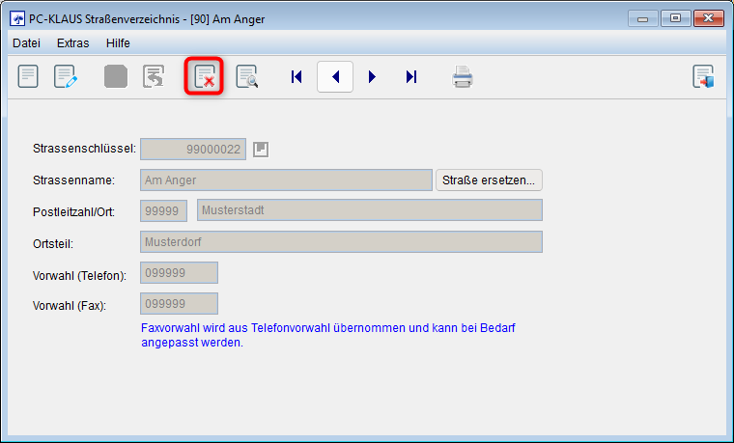Click the Vorwahl (Fax) input field
Viewport: 734px width, 443px height.
coord(179,303)
